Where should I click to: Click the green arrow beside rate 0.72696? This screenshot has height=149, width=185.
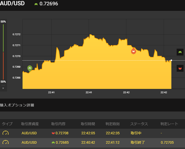point(36,4)
